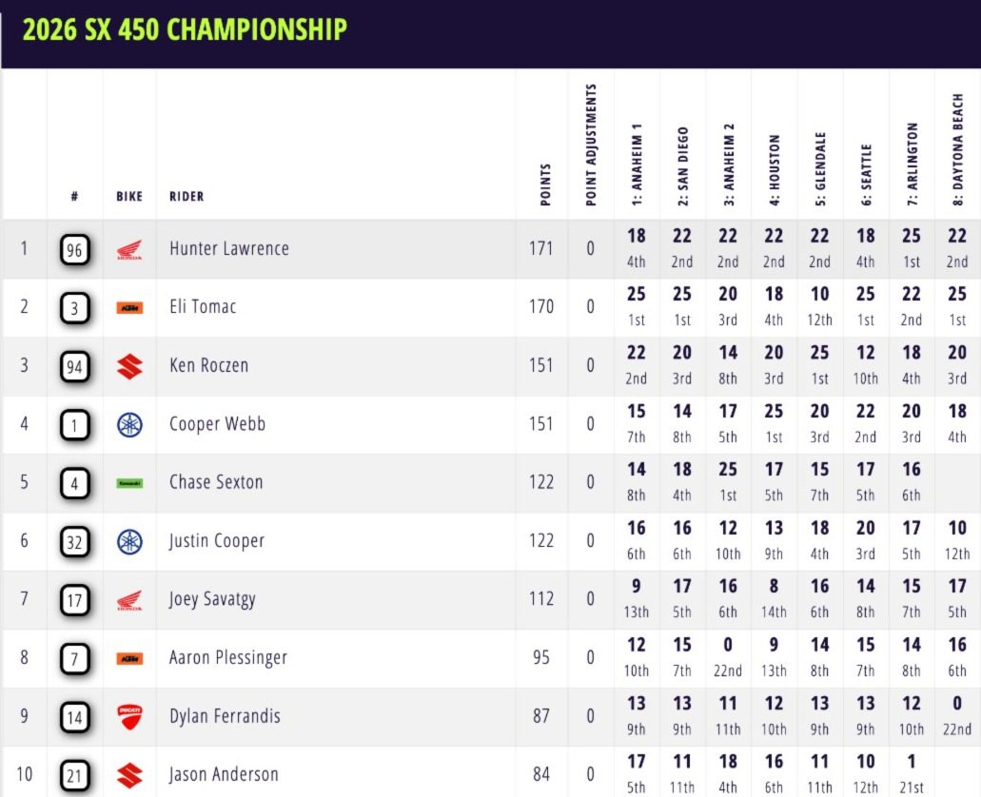
Task: Click the Daytona Beach round header
Action: [x=957, y=150]
